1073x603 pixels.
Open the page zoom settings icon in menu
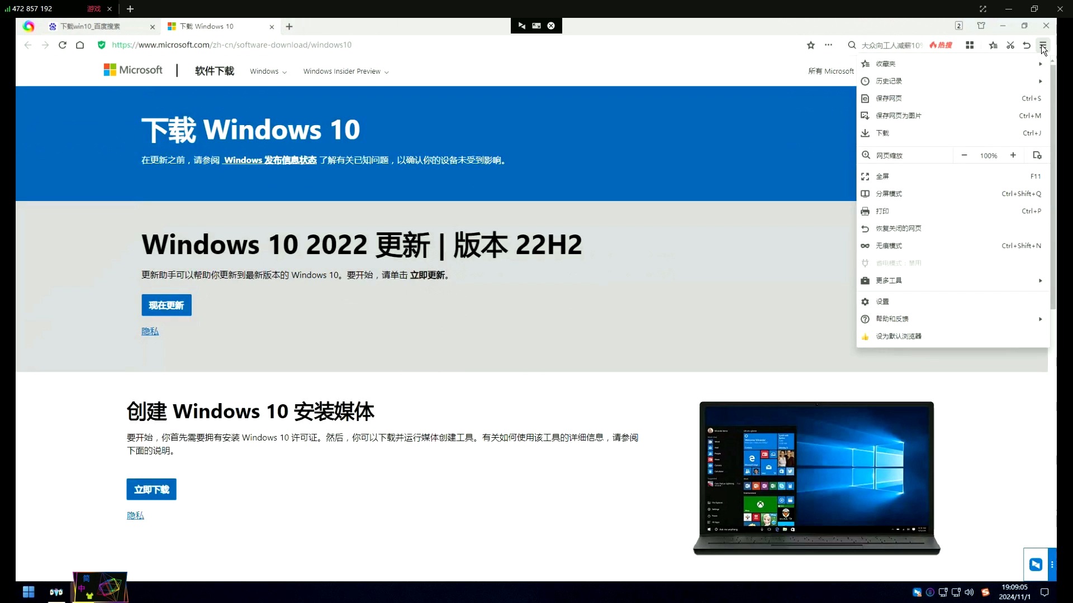(1037, 155)
